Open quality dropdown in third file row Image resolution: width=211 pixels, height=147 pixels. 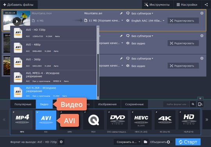(x=111, y=66)
